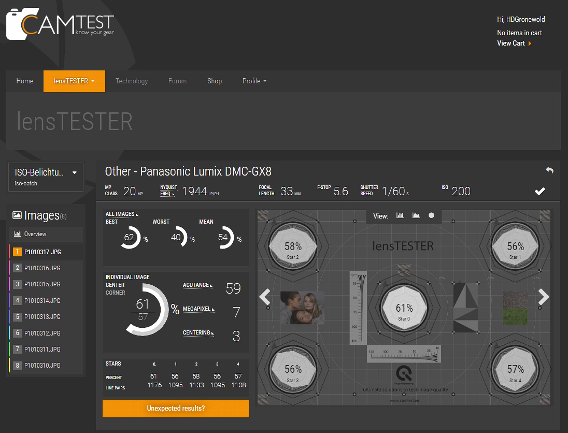Click the Star 1 56% chart
The image size is (568, 433).
(x=515, y=246)
